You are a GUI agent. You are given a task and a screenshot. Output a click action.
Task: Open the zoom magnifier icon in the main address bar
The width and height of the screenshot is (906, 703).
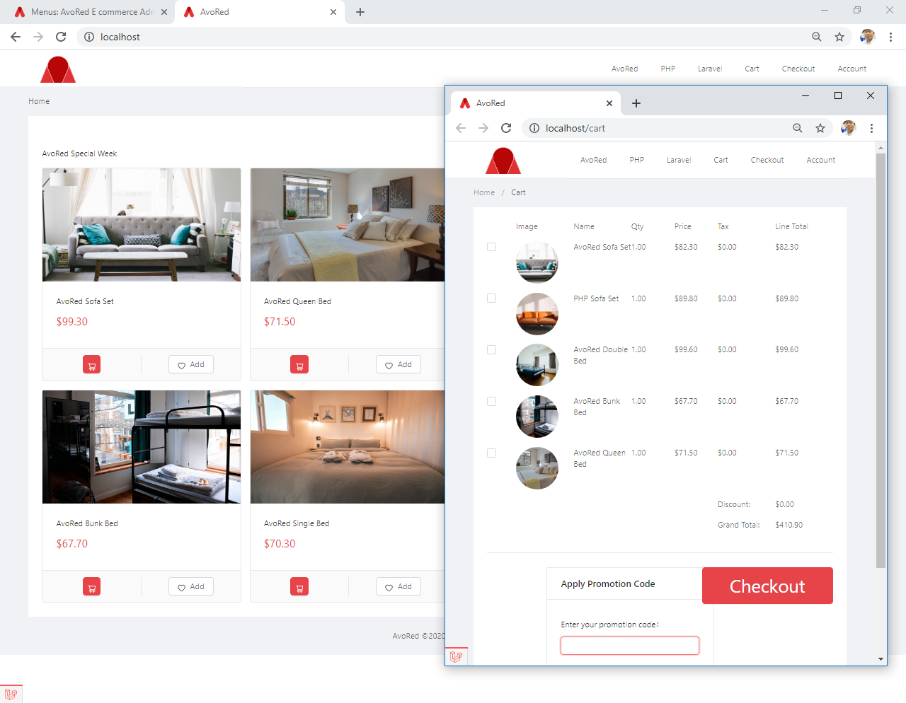[817, 37]
